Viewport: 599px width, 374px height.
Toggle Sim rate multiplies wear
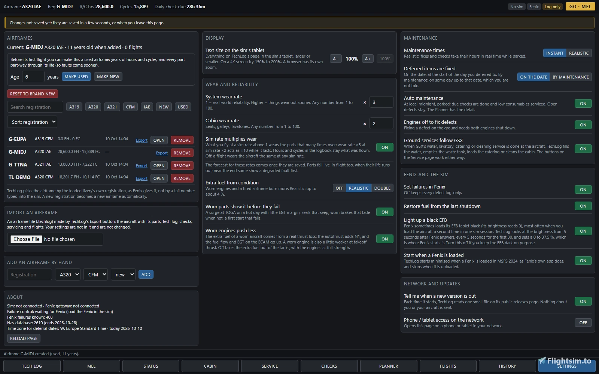384,147
